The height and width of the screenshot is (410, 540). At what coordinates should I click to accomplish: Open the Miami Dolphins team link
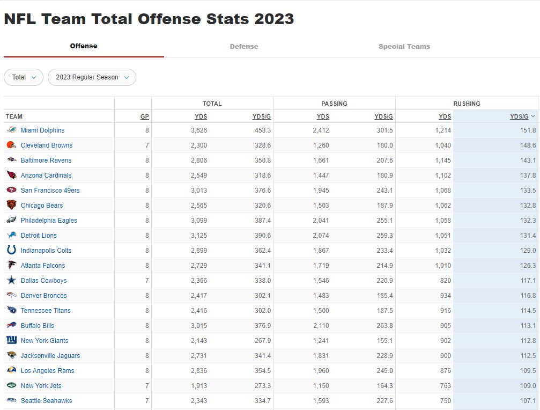pyautogui.click(x=42, y=130)
